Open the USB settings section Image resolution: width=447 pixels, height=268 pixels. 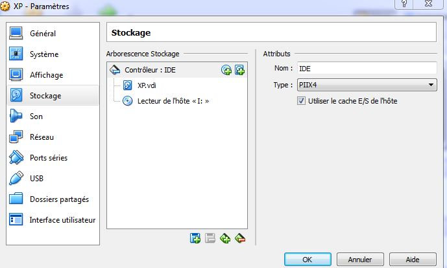click(x=38, y=179)
